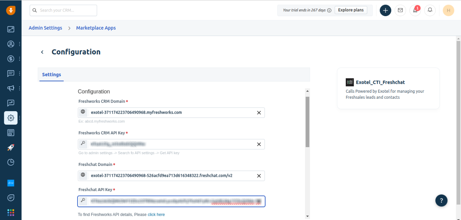Expand options menu next to the Settings gear icon
The width and height of the screenshot is (461, 220).
point(20,118)
